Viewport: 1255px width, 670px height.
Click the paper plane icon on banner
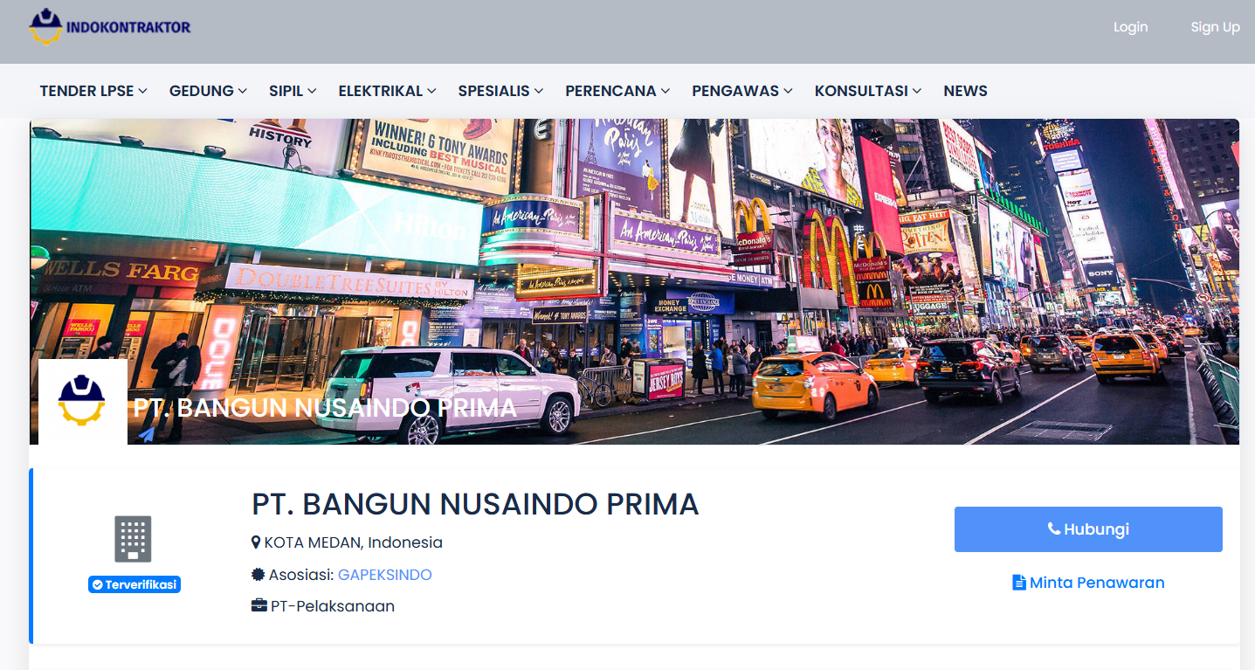click(146, 433)
